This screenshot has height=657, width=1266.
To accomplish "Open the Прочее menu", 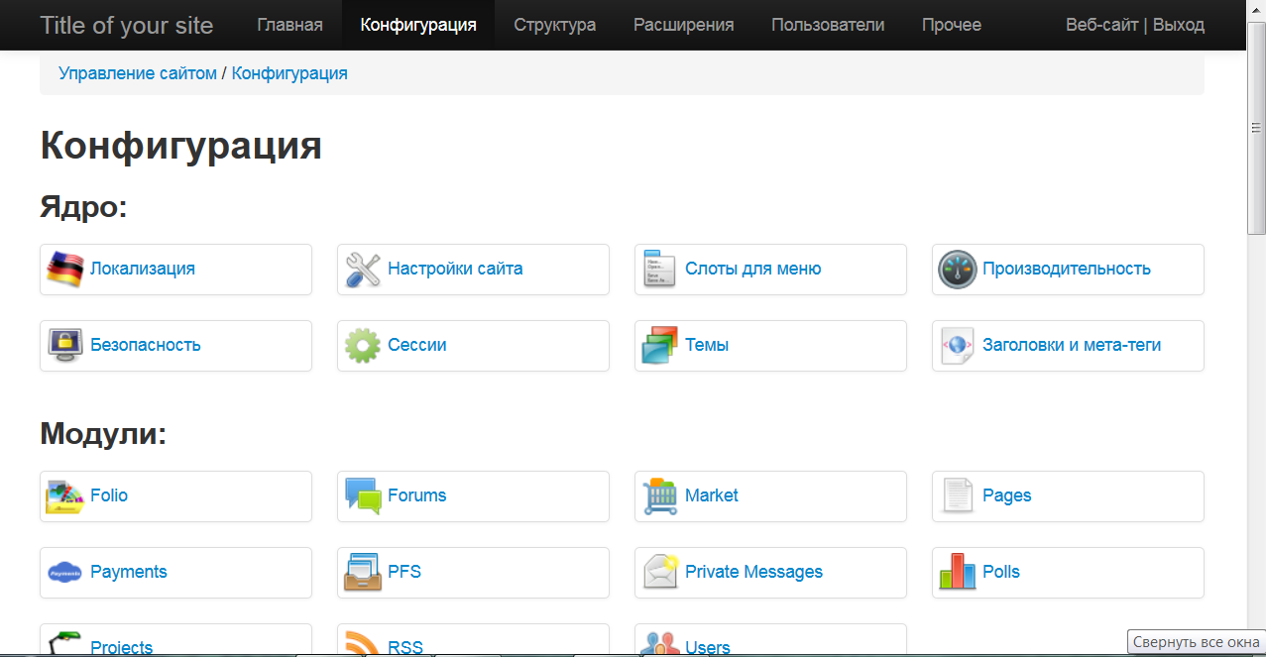I will click(952, 25).
